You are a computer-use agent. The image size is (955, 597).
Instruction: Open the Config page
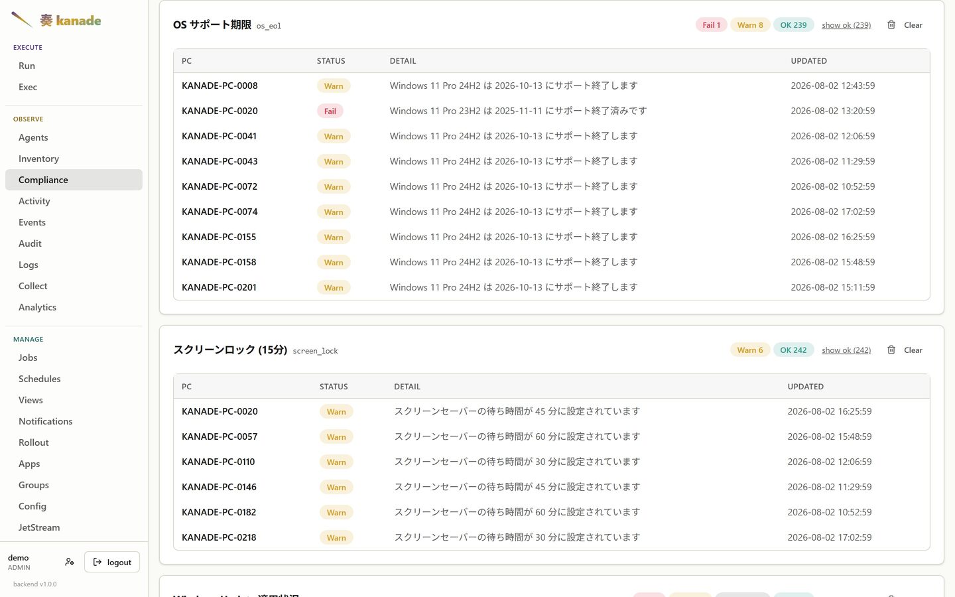pos(74,506)
